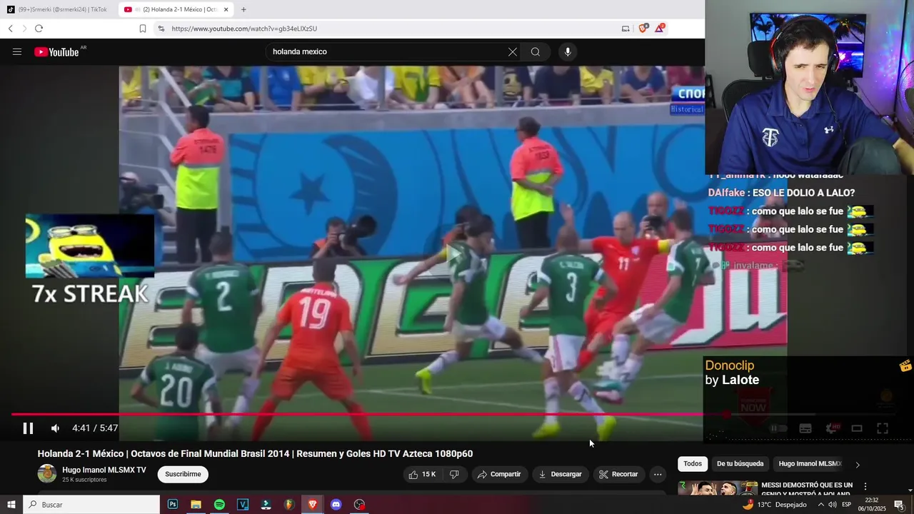Click the YouTube URL in the address bar

point(244,29)
